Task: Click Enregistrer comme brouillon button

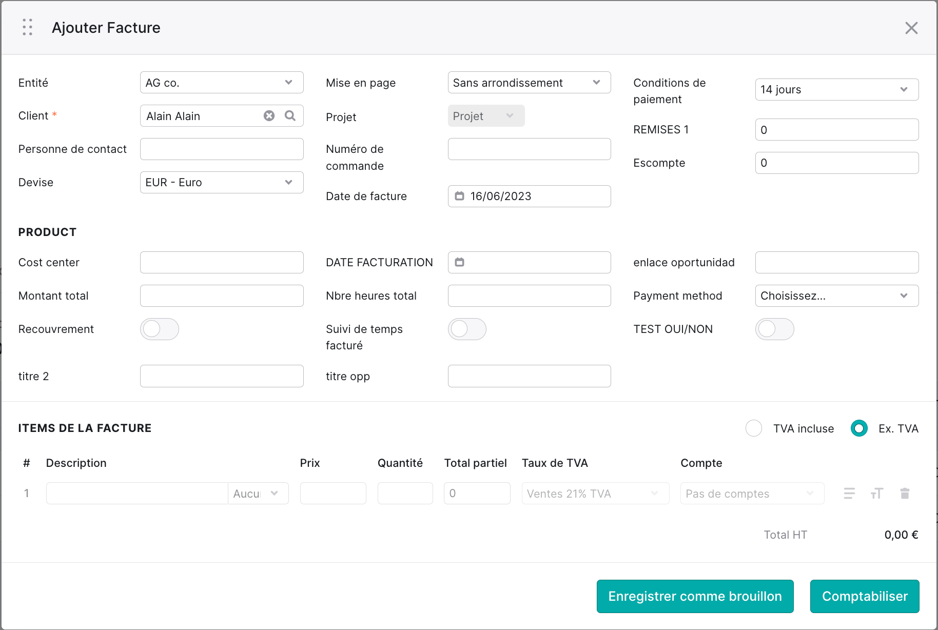Action: point(695,596)
